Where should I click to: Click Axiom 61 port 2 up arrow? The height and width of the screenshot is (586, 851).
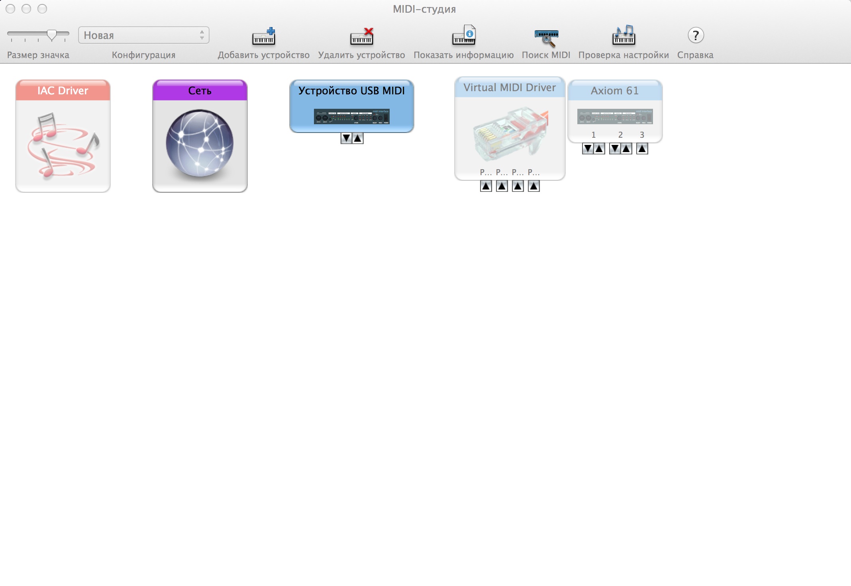coord(626,149)
